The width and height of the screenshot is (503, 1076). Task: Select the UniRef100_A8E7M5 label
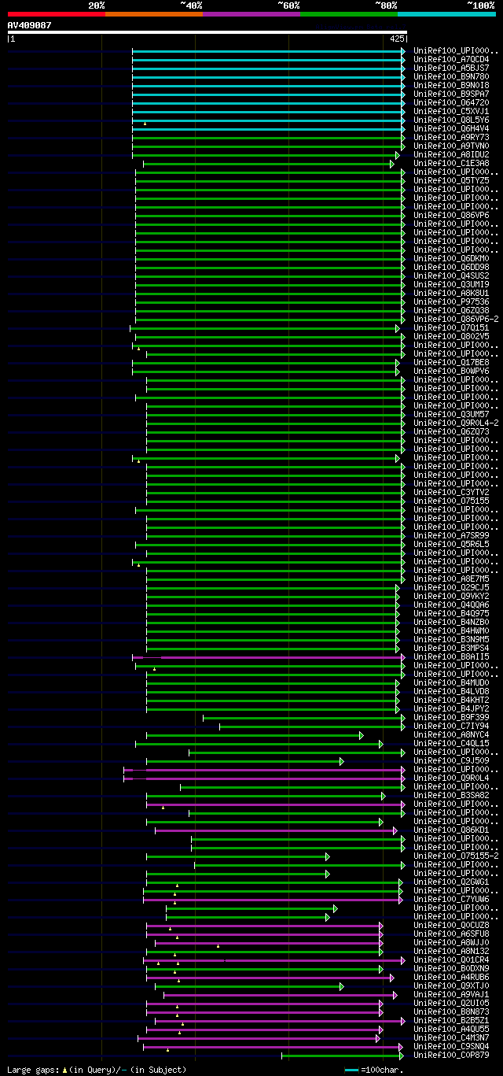(451, 579)
